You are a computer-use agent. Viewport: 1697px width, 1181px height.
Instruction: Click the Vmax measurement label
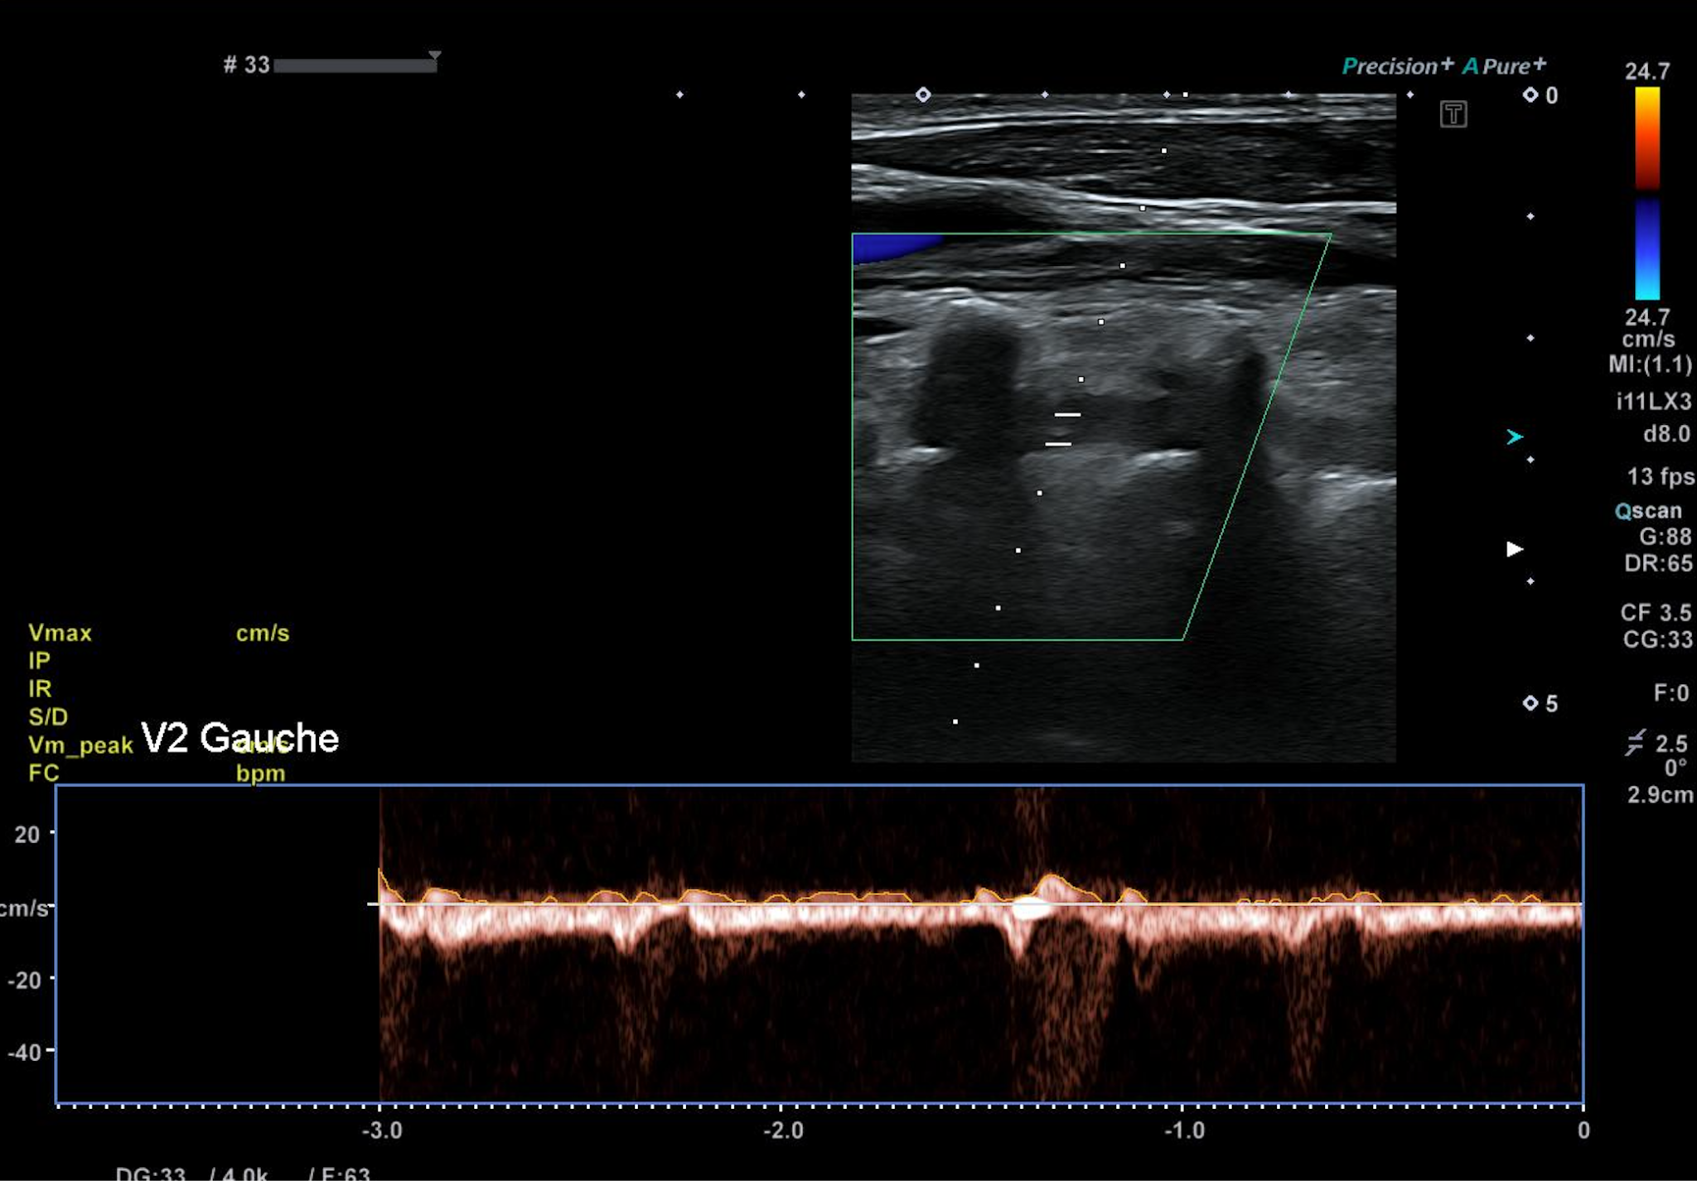(x=60, y=633)
